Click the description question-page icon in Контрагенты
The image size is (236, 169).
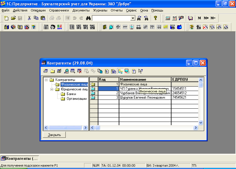pos(134,71)
